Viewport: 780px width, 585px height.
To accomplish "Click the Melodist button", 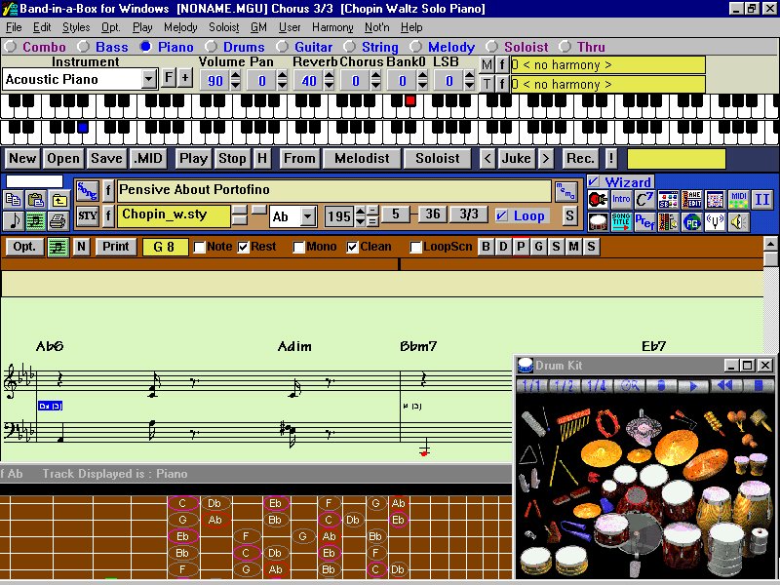I will click(362, 159).
